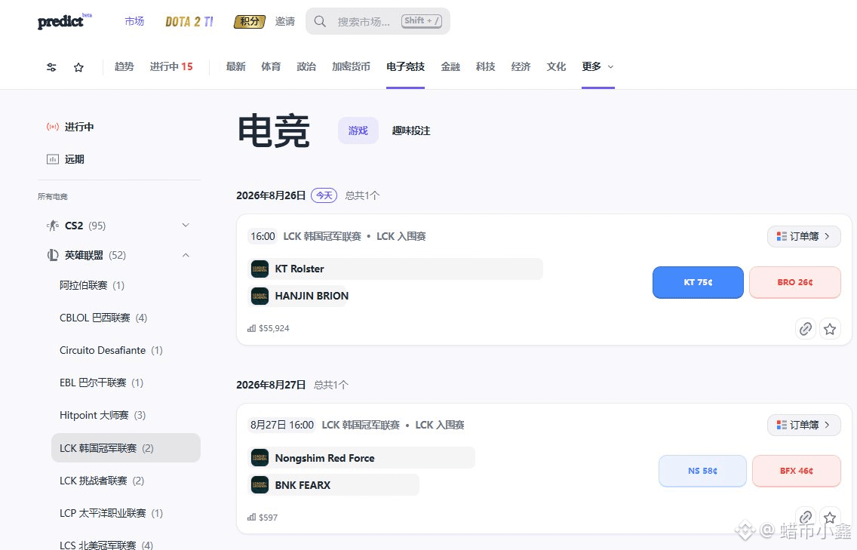Select LCK 挑战者联赛 (2) league
857x550 pixels.
pos(102,481)
